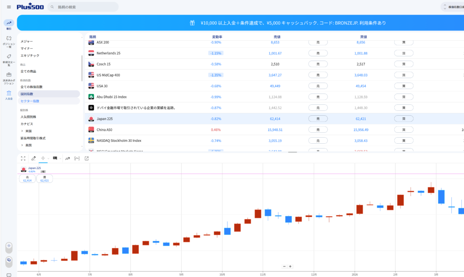Click the promo banner about ¥5,000 cashback
Image resolution: width=464 pixels, height=277 pixels.
[x=240, y=23]
